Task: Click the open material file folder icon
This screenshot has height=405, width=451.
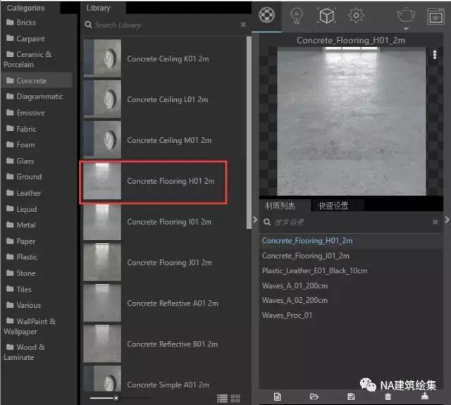Action: pyautogui.click(x=314, y=397)
